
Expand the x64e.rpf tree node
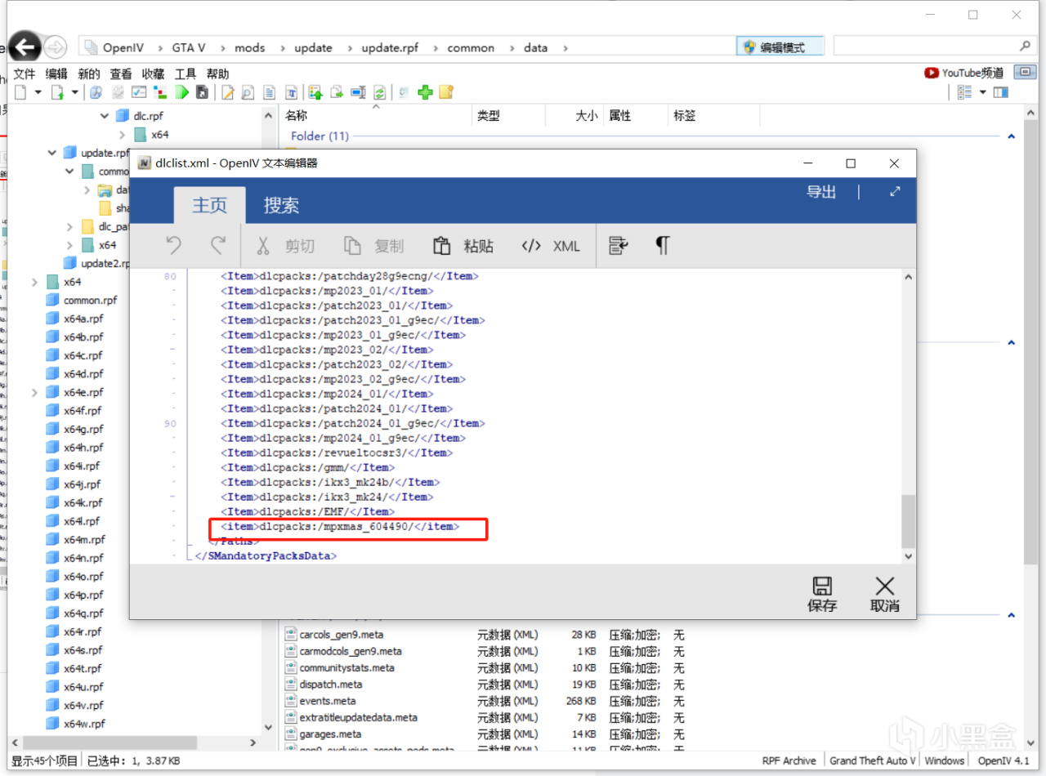pos(34,393)
